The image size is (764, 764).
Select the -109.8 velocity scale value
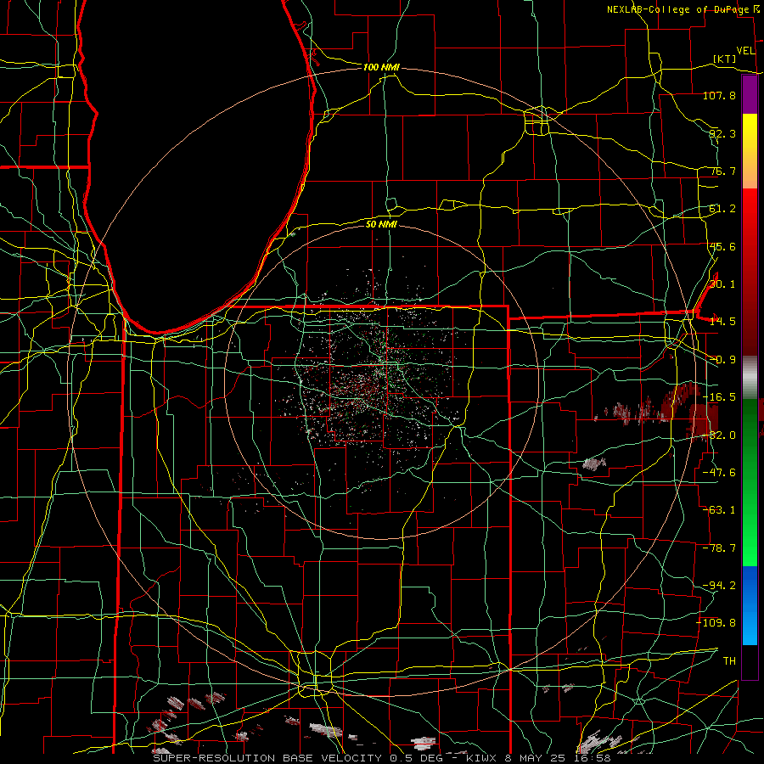tap(716, 623)
